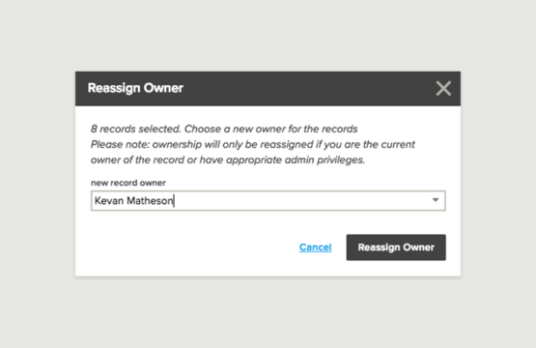Place cursor on the name 'Kevan Matheson'
536x348 pixels.
point(133,200)
